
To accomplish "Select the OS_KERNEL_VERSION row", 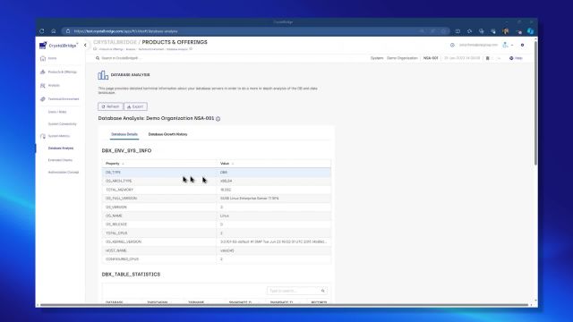I will [x=217, y=241].
